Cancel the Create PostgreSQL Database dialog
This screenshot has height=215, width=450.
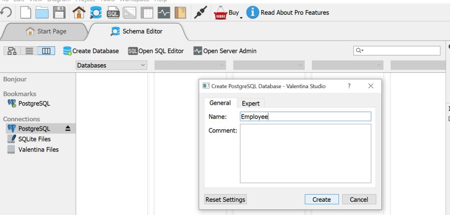(359, 199)
